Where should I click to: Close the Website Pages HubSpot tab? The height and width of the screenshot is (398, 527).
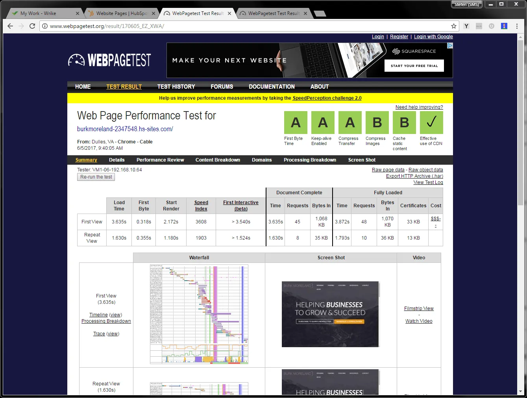pyautogui.click(x=153, y=13)
